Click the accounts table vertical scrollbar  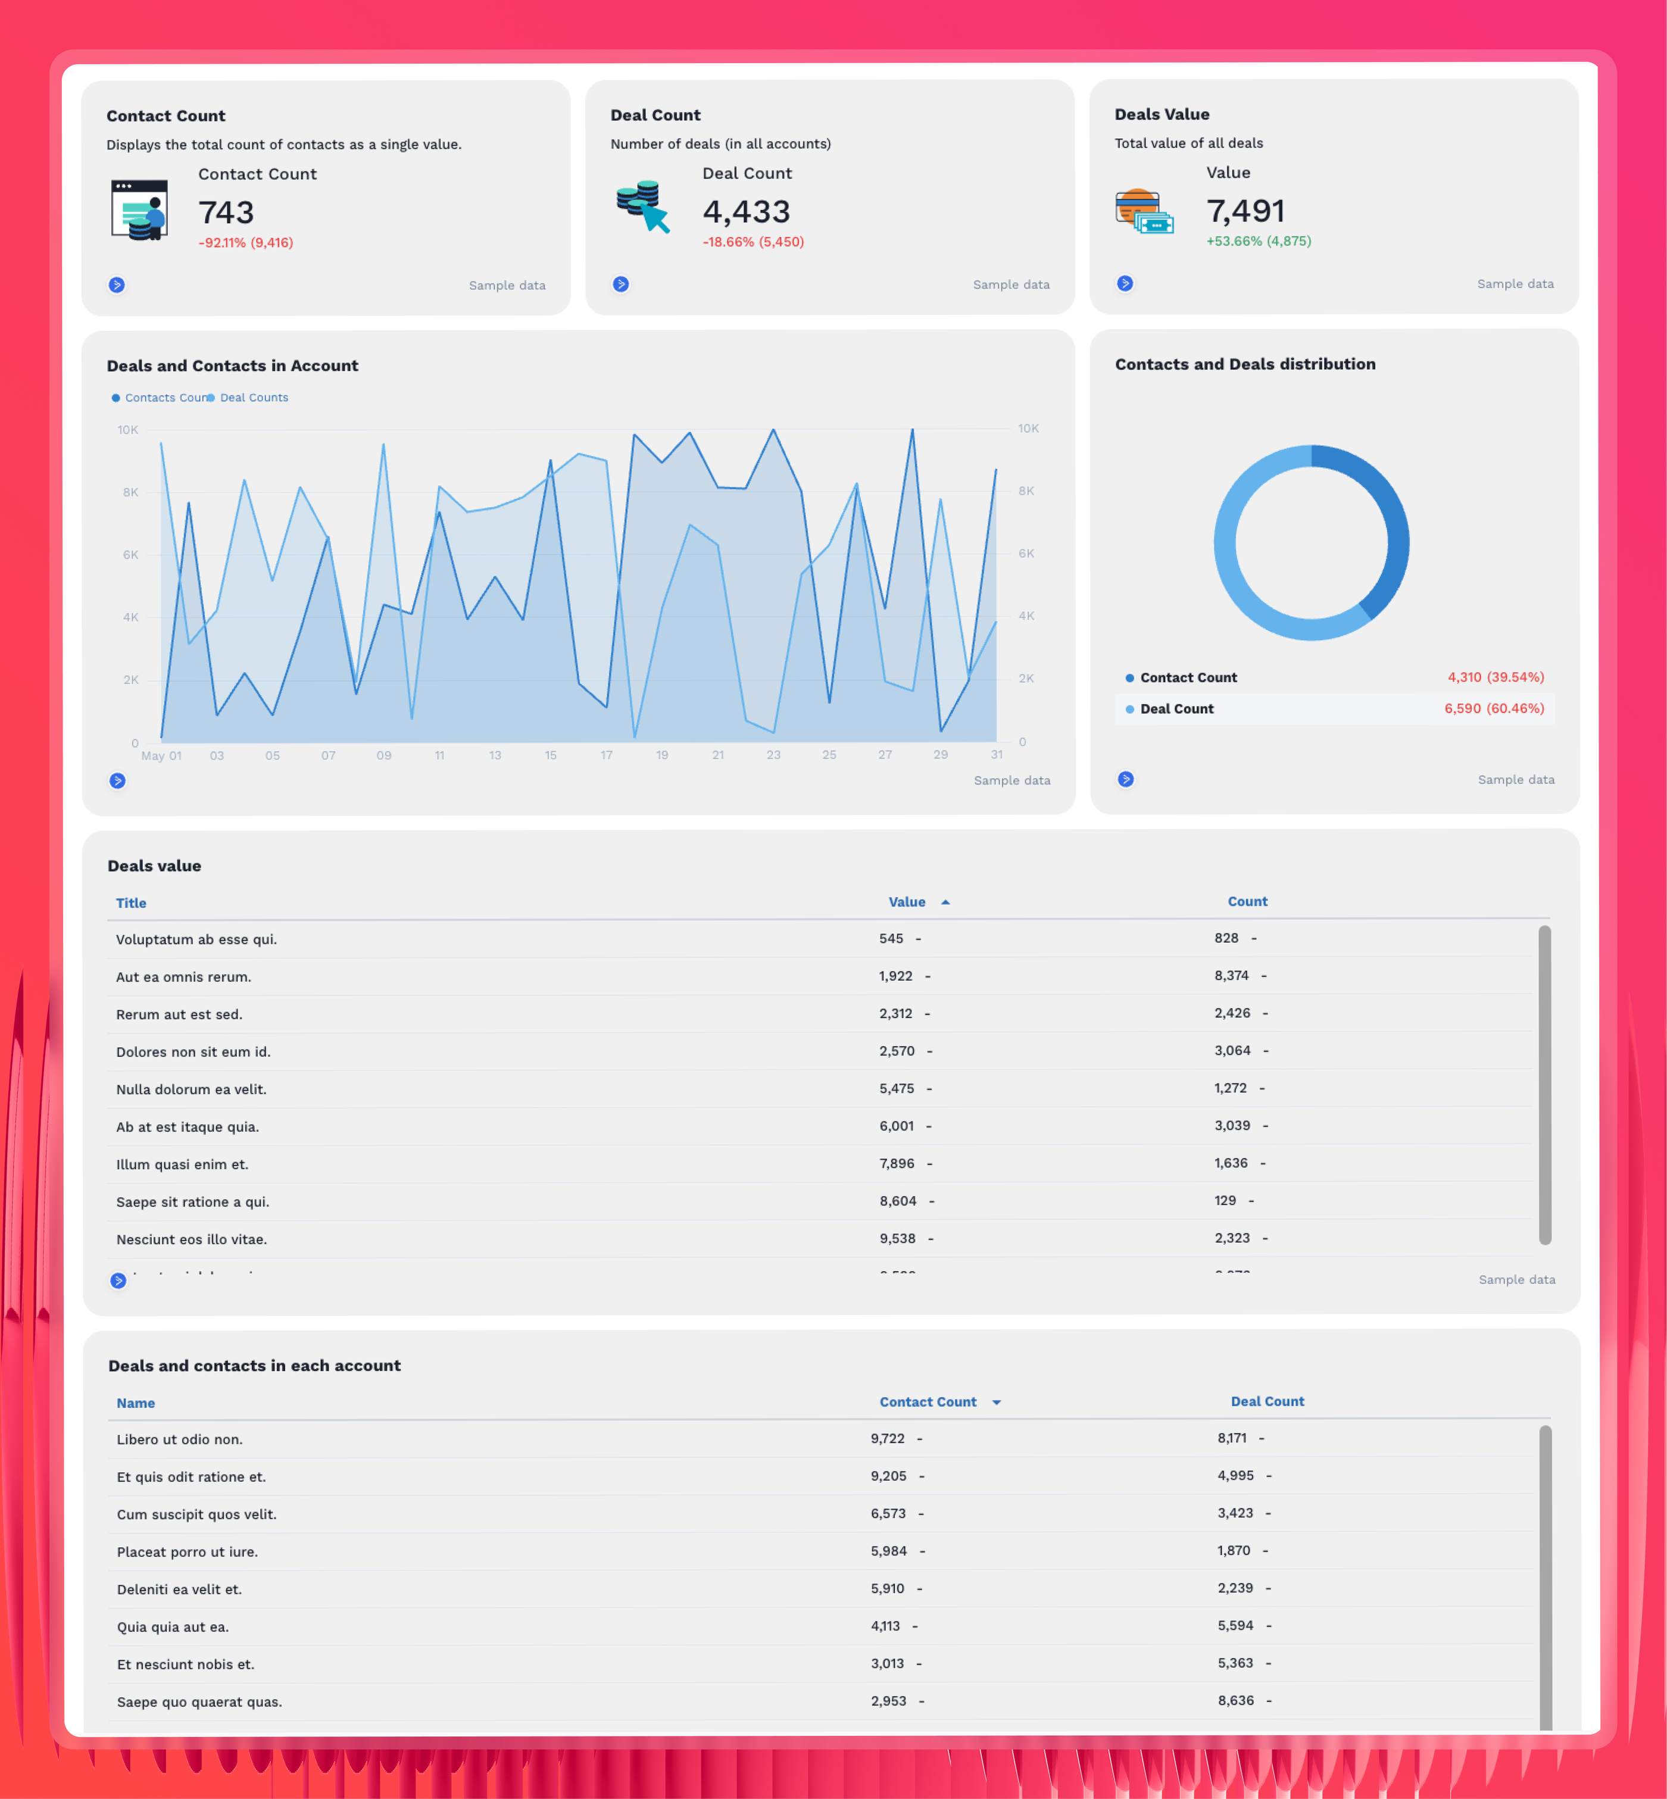[1545, 1578]
